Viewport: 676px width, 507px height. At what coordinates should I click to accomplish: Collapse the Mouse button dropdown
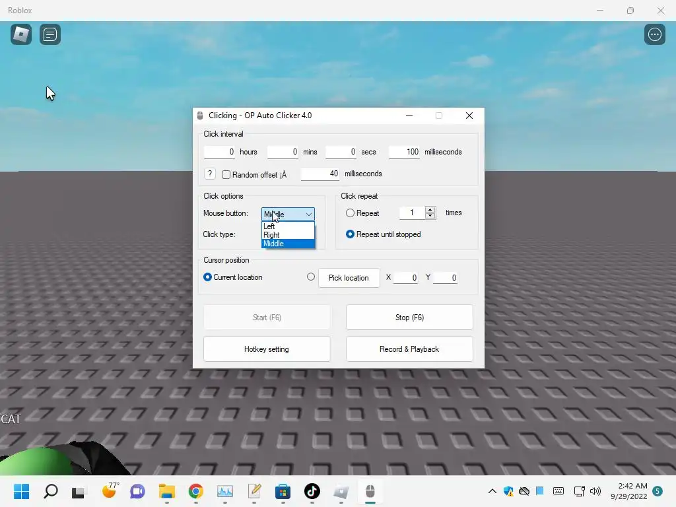(x=309, y=215)
